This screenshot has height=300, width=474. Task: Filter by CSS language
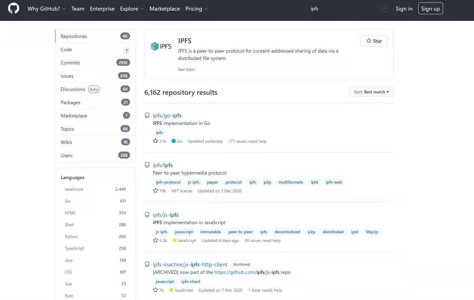click(95, 272)
